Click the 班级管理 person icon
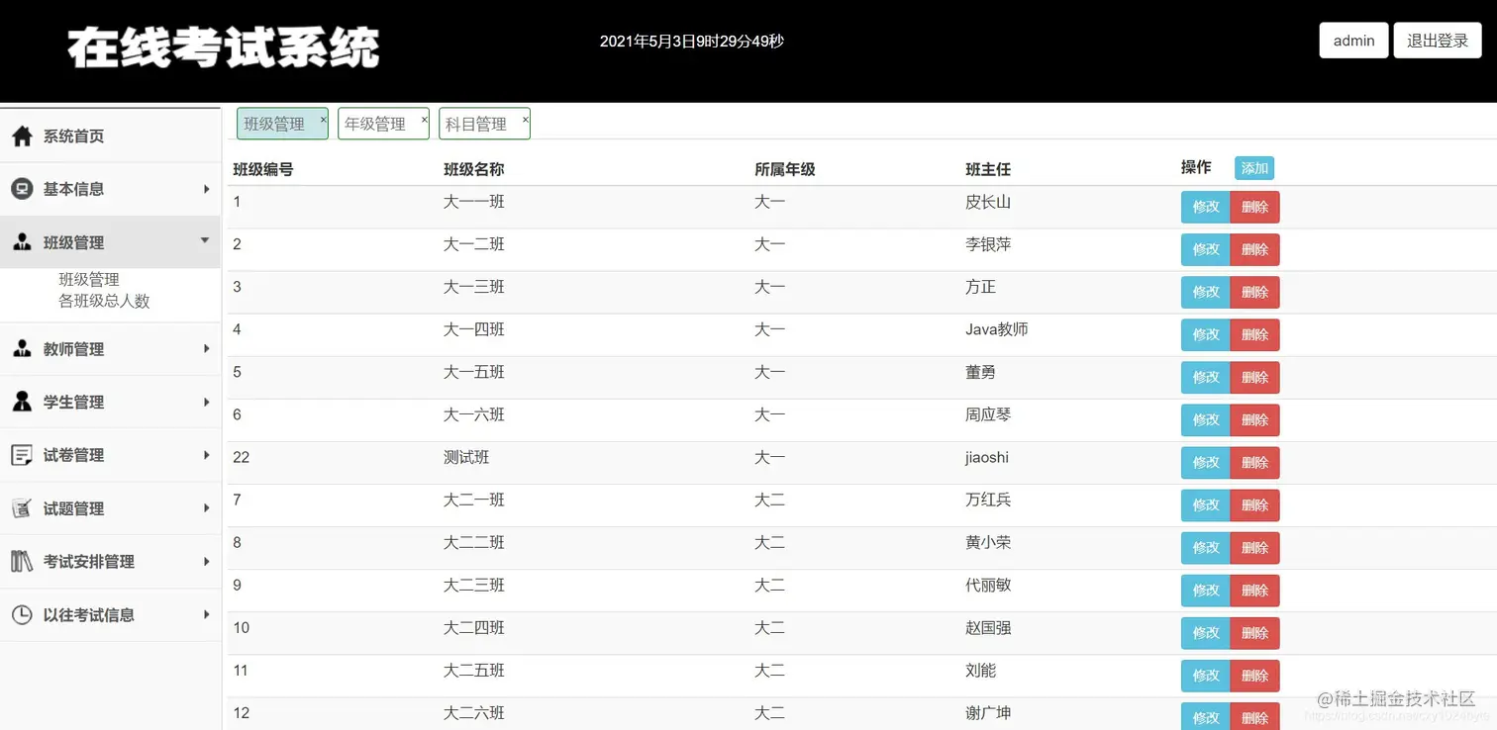 pyautogui.click(x=22, y=241)
